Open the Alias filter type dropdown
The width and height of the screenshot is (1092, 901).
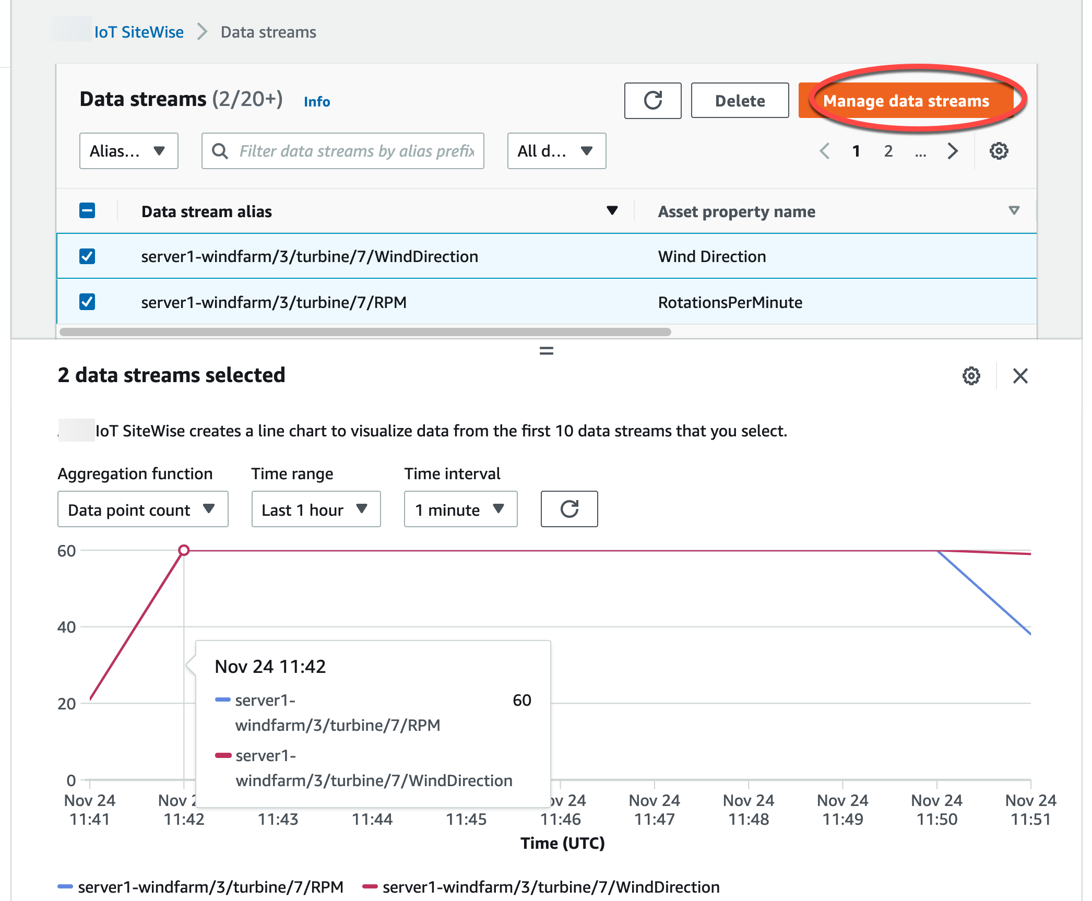click(128, 151)
